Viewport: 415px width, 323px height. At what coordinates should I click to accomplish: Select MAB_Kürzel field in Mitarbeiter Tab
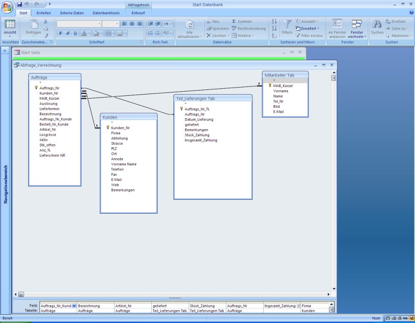coord(283,85)
